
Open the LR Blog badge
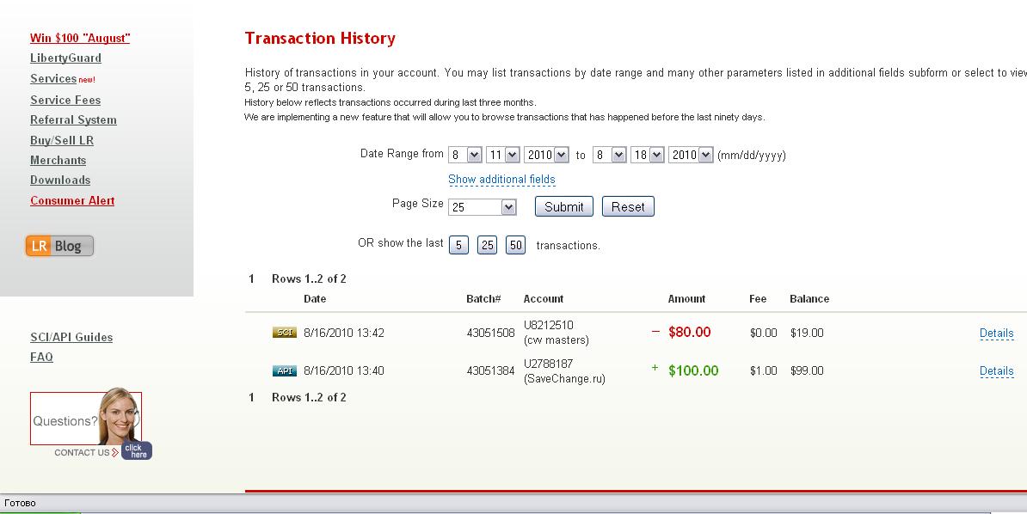pos(59,246)
